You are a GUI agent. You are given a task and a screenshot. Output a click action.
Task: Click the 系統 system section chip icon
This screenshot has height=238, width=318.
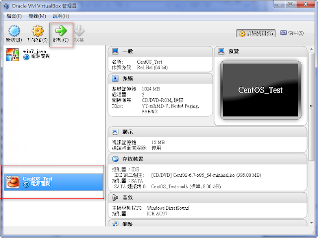tap(115, 78)
